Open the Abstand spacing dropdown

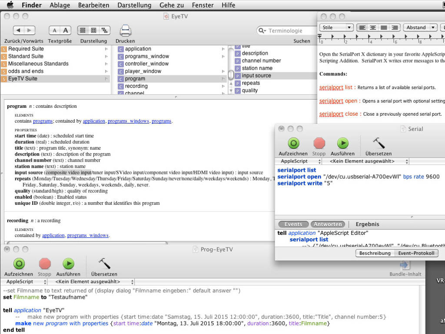(x=419, y=27)
